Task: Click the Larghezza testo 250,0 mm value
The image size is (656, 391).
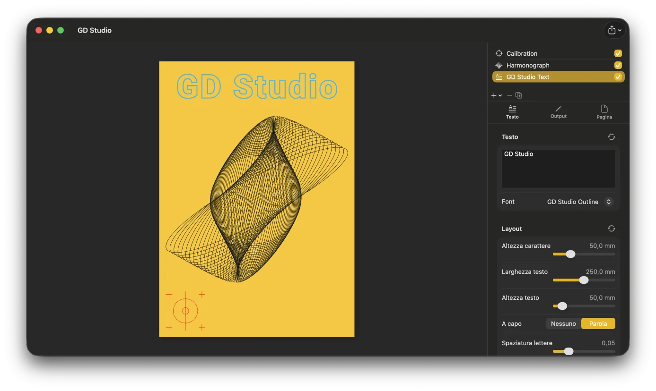Action: coord(600,272)
